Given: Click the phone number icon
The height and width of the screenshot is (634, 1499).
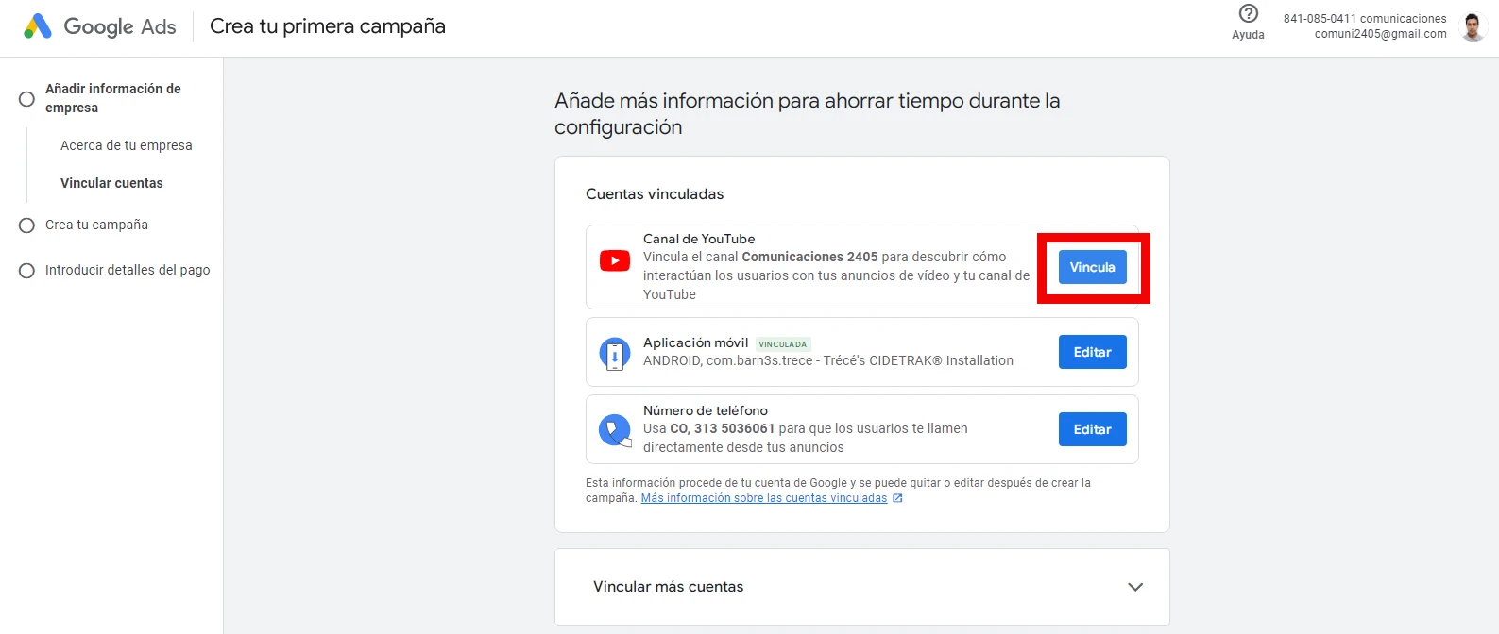Looking at the screenshot, I should [615, 430].
